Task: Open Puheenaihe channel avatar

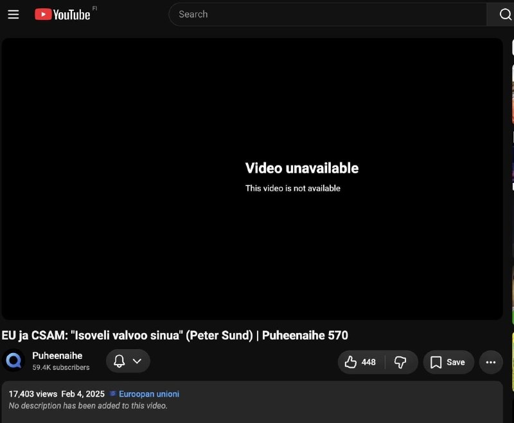Action: (13, 361)
